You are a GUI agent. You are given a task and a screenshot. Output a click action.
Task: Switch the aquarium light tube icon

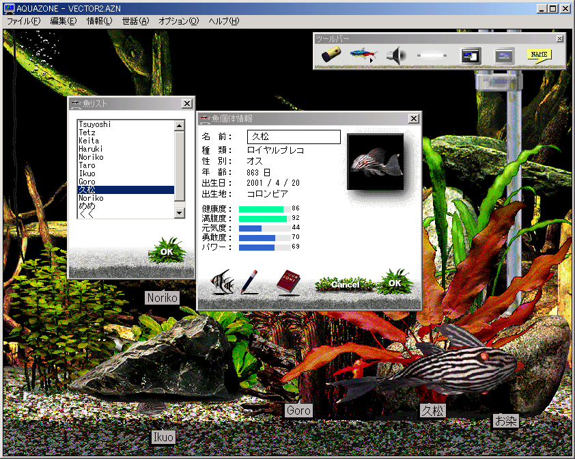click(x=432, y=55)
